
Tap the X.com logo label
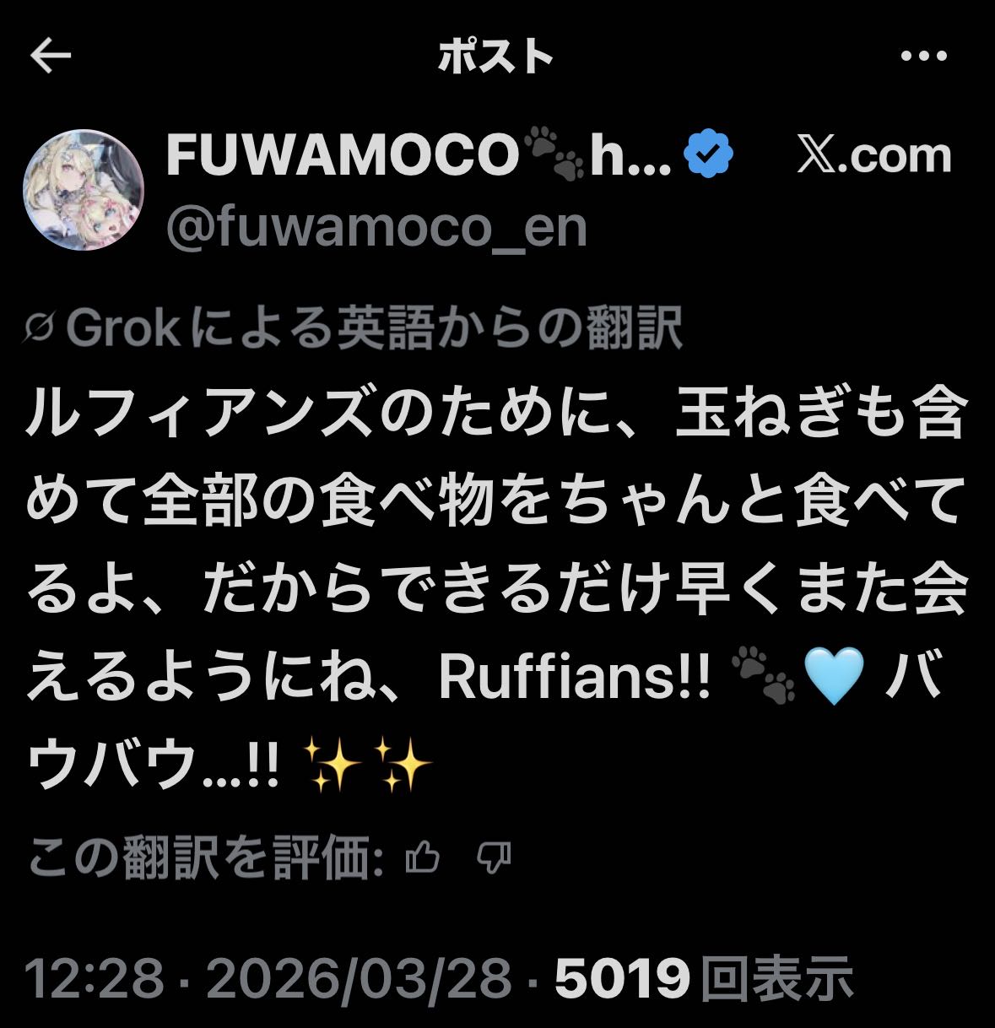874,155
